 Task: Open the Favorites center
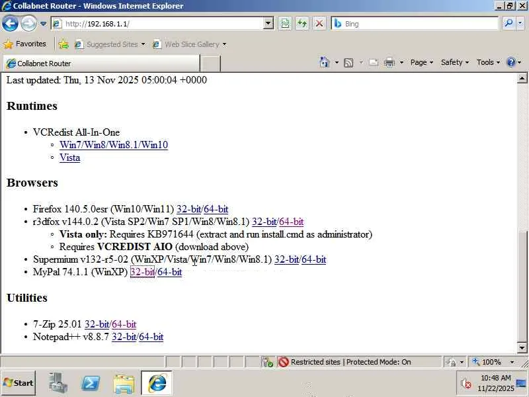(24, 44)
